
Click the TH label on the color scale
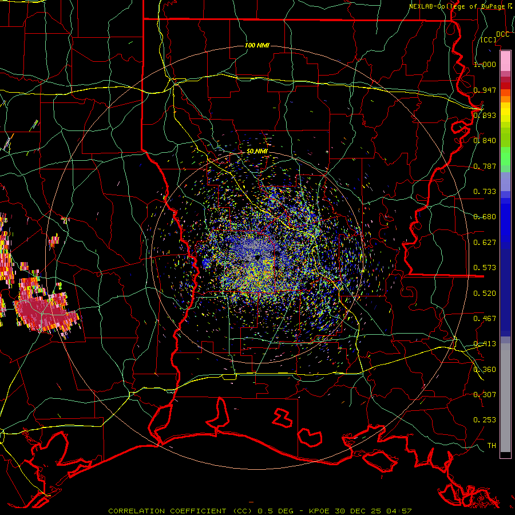pyautogui.click(x=492, y=445)
